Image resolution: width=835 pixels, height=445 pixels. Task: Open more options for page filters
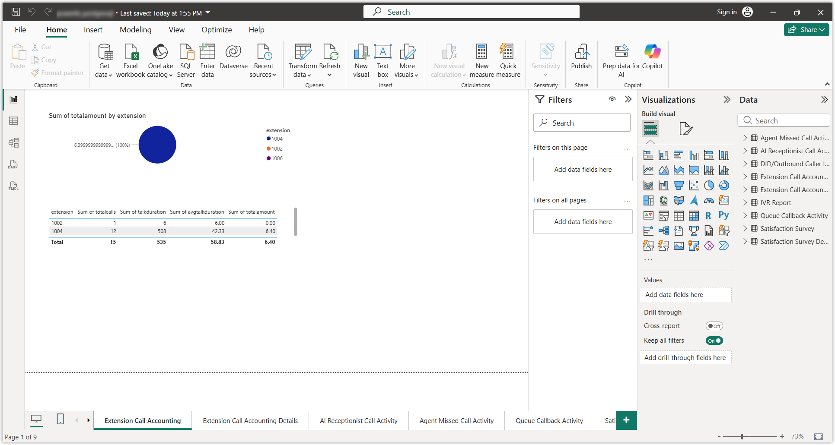coord(627,148)
